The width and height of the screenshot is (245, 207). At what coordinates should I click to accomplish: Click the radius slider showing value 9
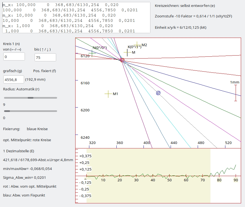[x=30, y=98]
